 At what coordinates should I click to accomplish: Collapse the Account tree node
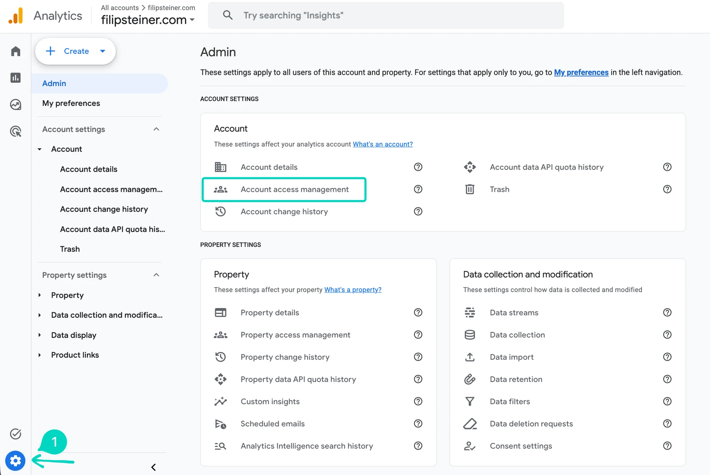pos(39,149)
